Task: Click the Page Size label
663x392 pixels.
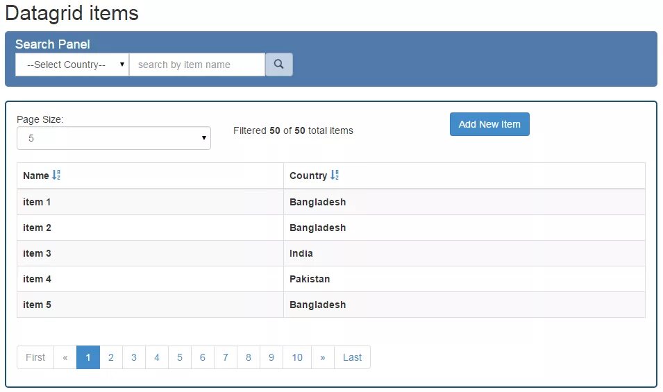Action: [40, 119]
